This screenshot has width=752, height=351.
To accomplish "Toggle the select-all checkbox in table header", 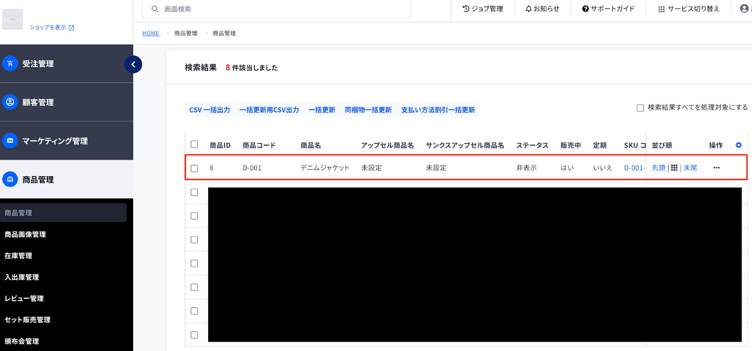I will point(194,144).
